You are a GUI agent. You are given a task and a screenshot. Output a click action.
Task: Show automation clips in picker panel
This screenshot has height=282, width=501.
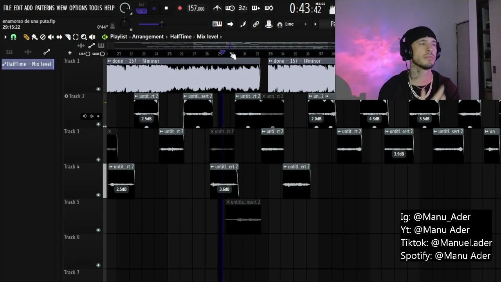click(47, 52)
